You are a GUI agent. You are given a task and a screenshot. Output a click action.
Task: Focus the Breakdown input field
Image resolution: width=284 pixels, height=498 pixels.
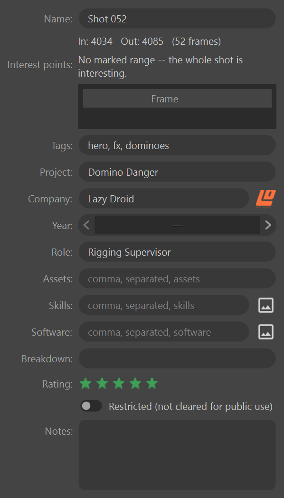pos(177,359)
